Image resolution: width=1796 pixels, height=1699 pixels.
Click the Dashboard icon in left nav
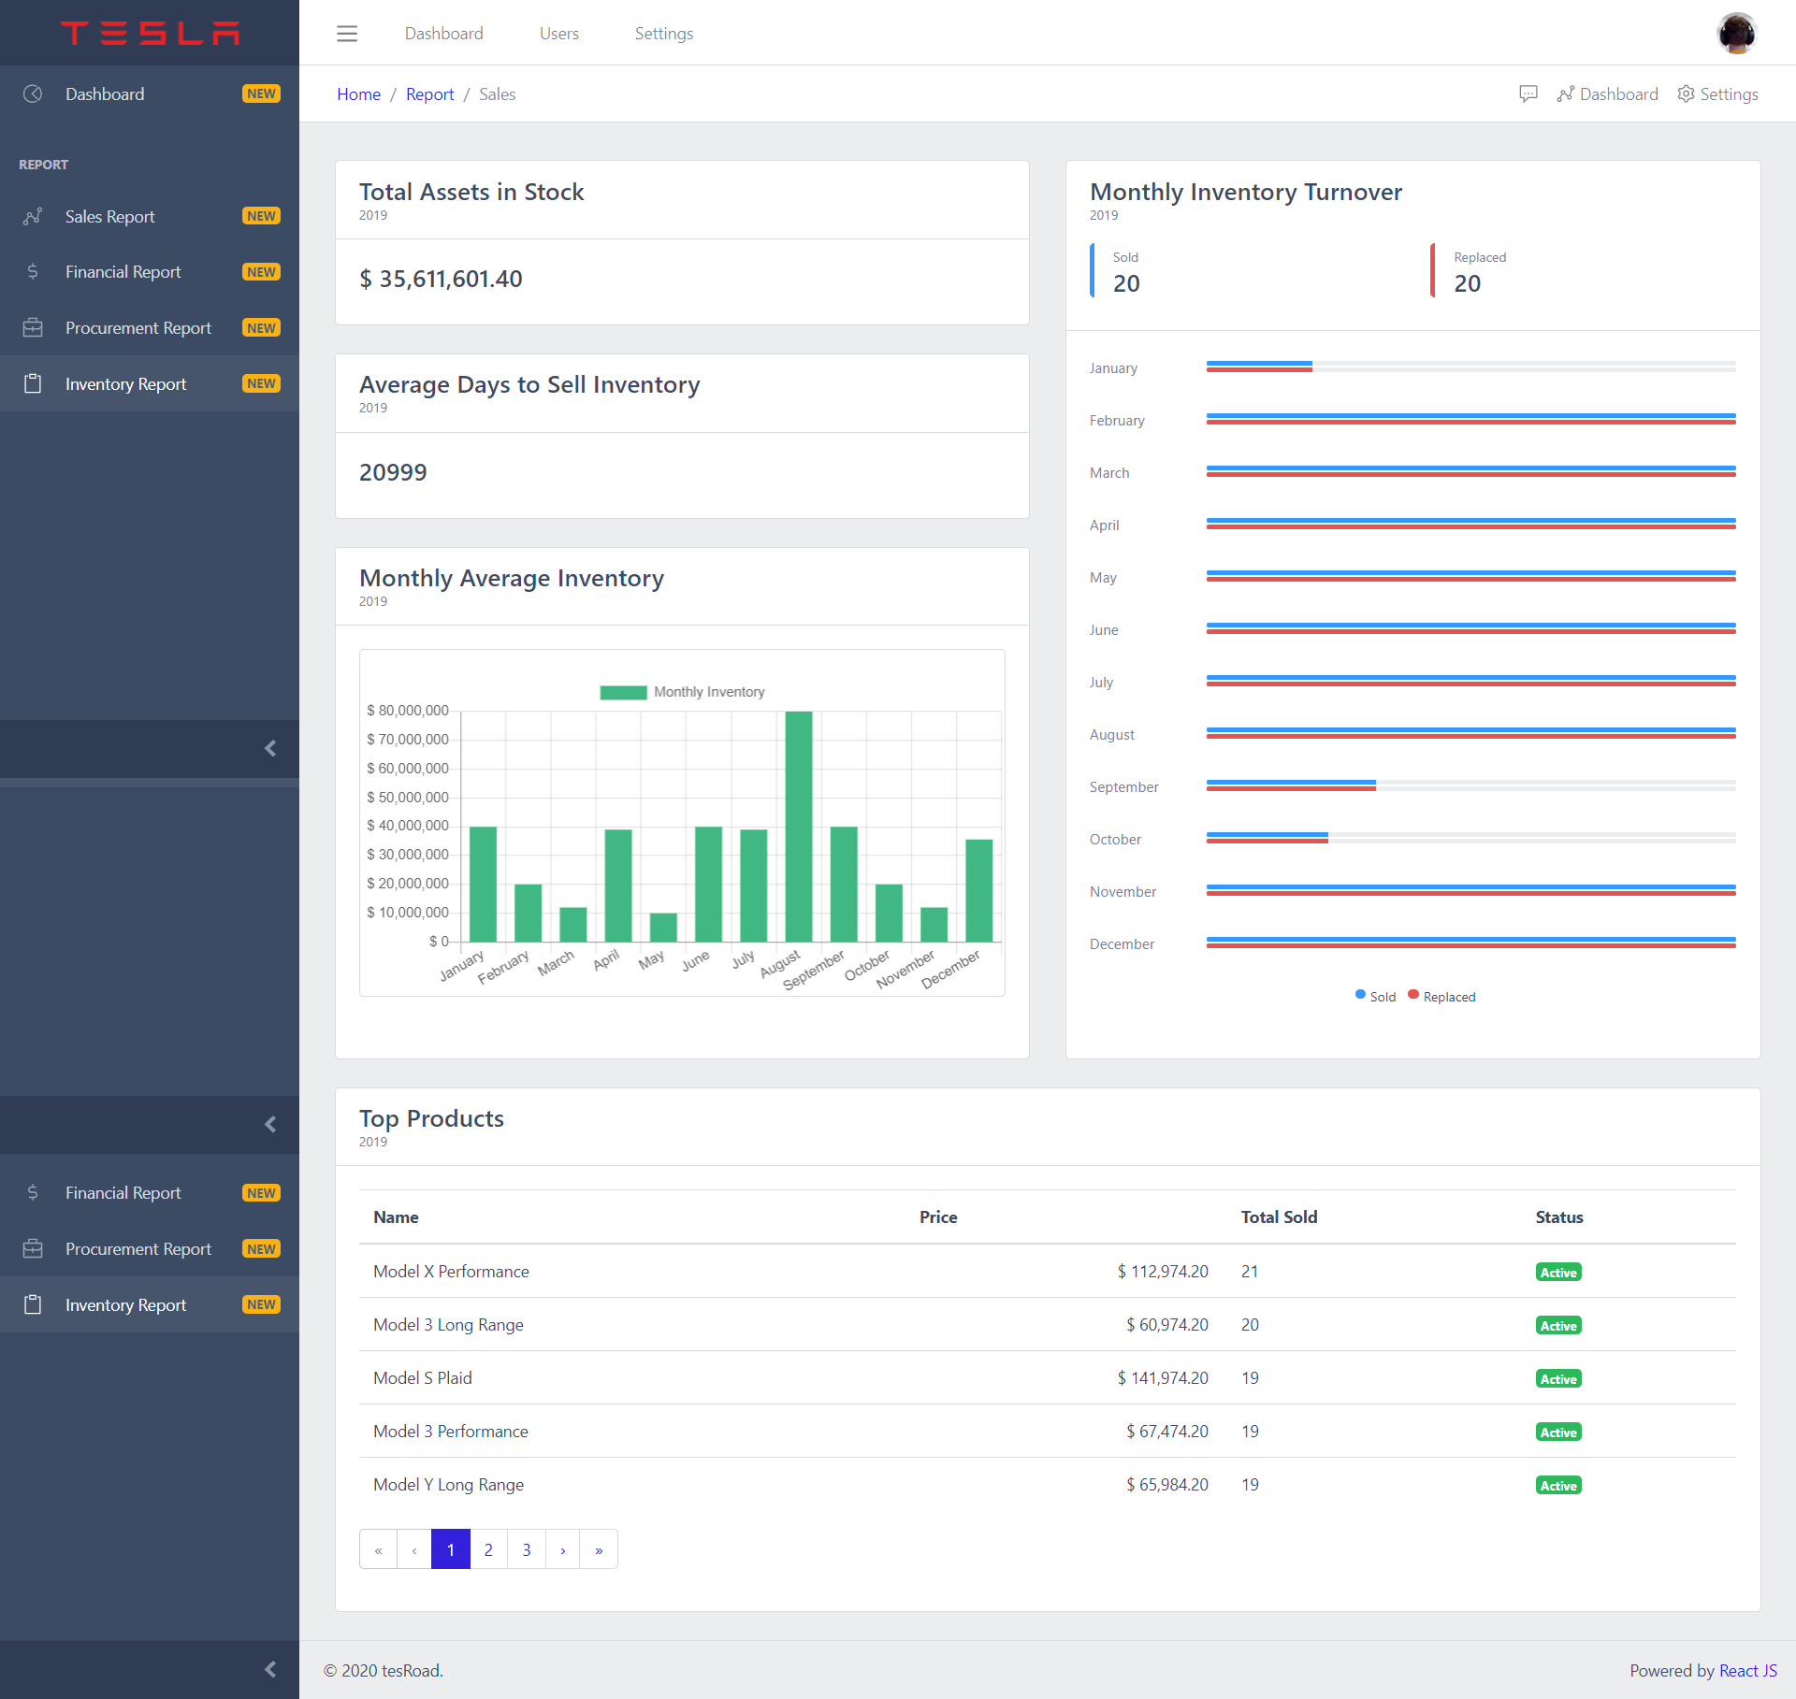(x=34, y=93)
